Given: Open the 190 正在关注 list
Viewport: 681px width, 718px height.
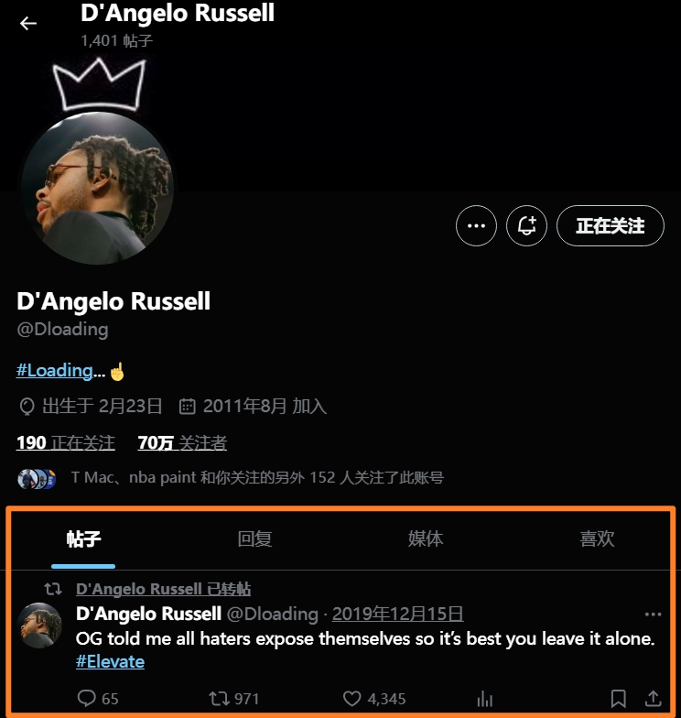Looking at the screenshot, I should pyautogui.click(x=66, y=443).
